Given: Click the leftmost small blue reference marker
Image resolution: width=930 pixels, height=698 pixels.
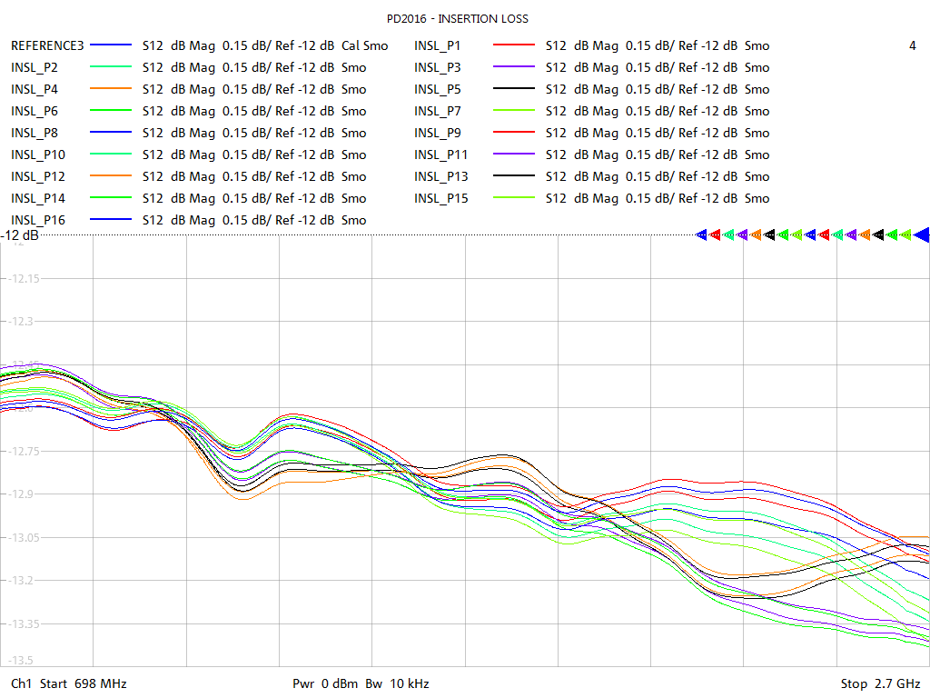Looking at the screenshot, I should [701, 234].
